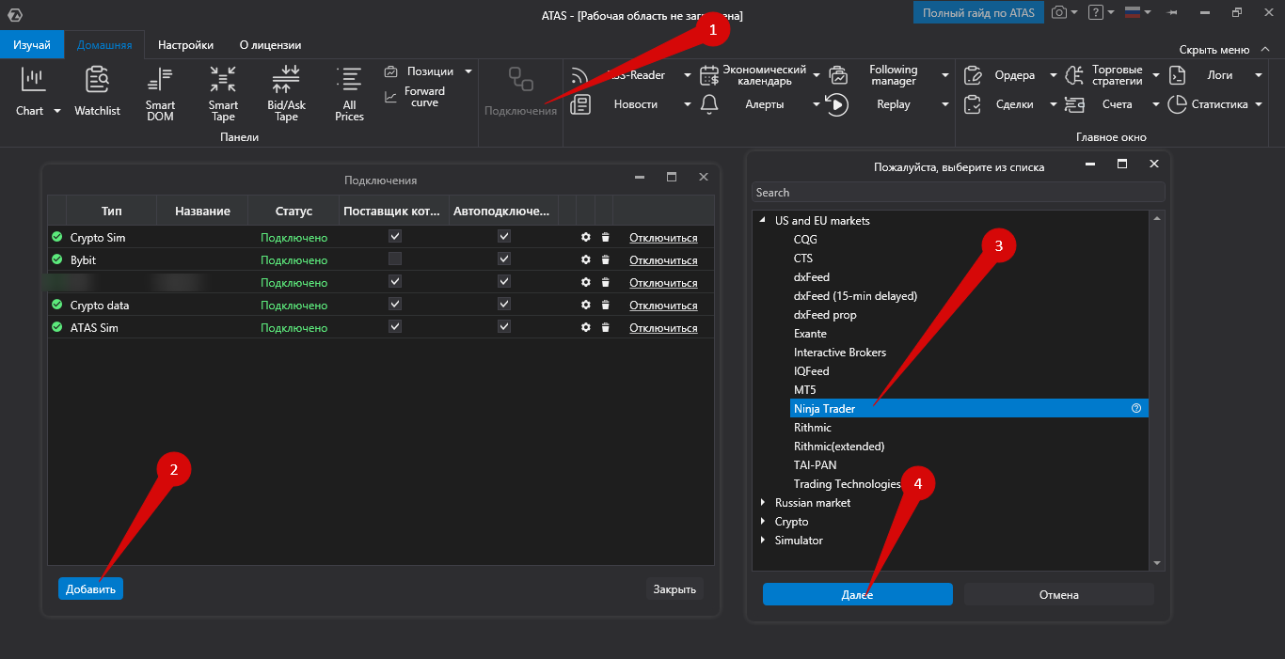This screenshot has height=659, width=1285.
Task: Open All Prices panel
Action: pos(350,94)
